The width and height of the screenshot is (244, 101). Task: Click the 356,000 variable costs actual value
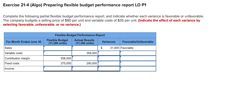point(92,53)
